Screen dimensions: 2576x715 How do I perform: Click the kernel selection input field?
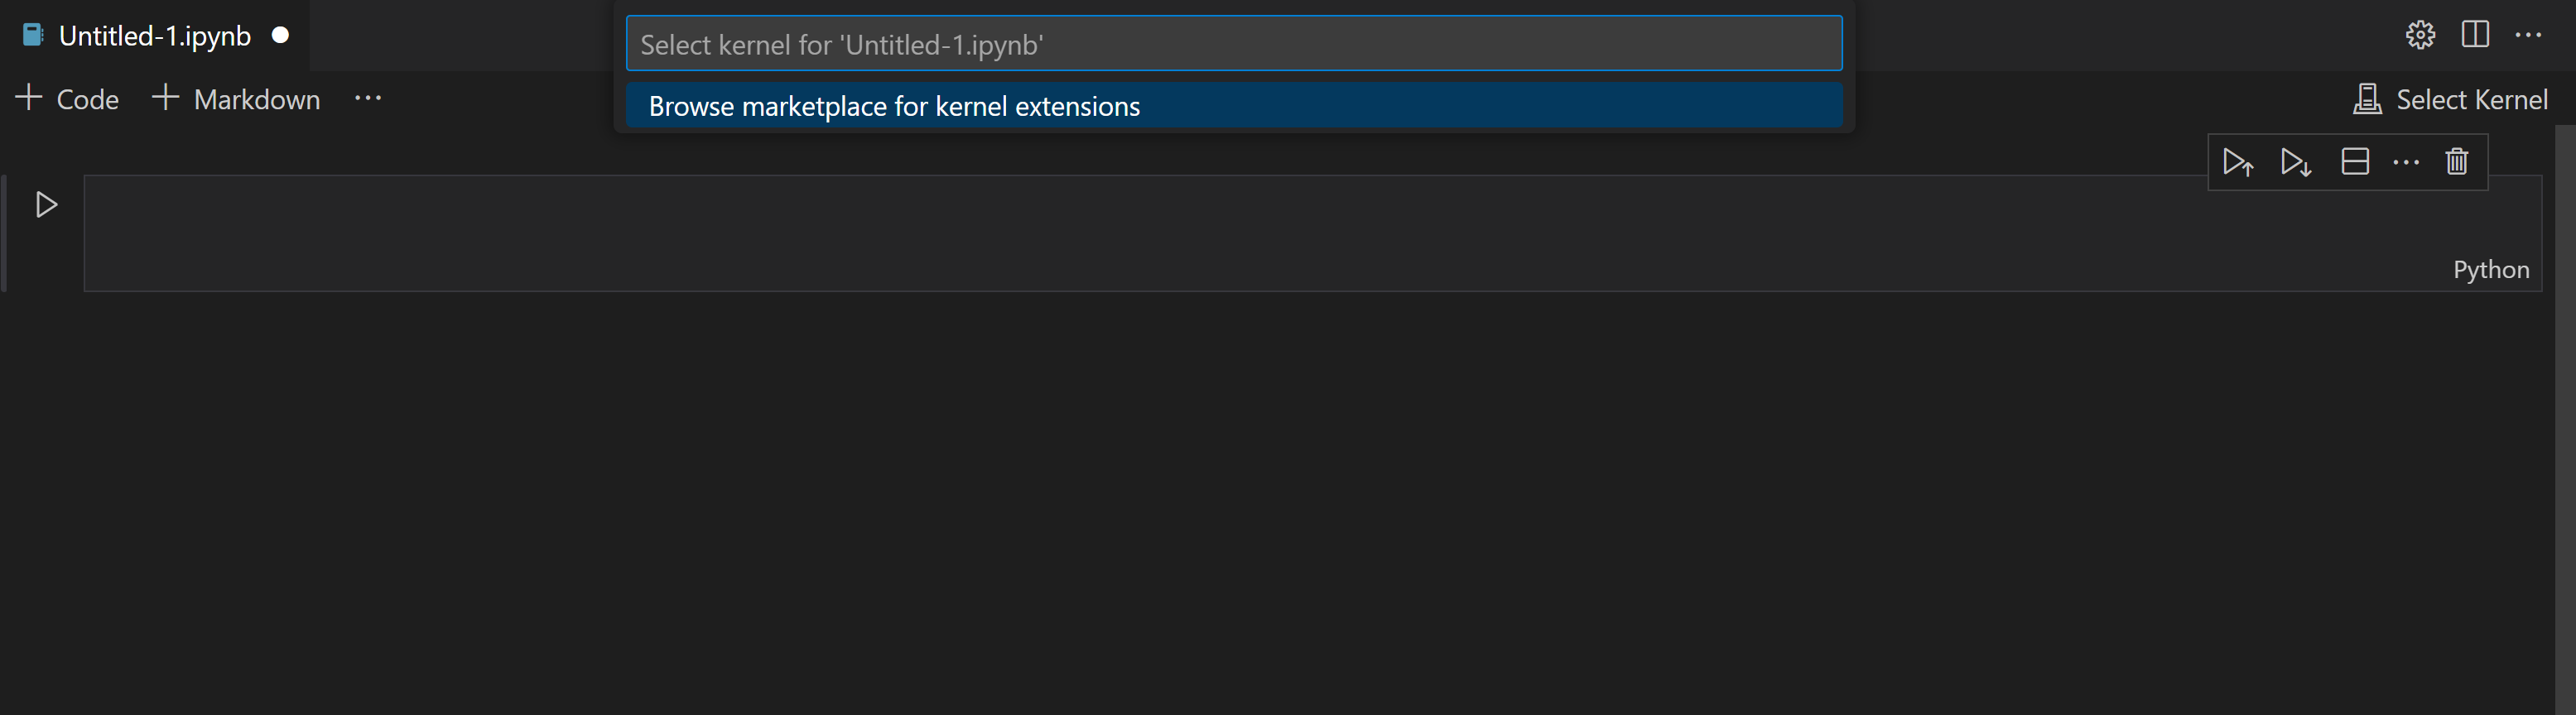point(1233,43)
